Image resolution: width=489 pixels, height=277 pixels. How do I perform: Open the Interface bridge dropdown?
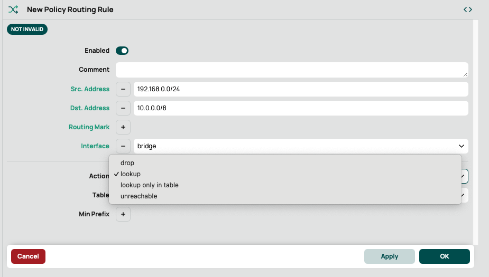(301, 146)
